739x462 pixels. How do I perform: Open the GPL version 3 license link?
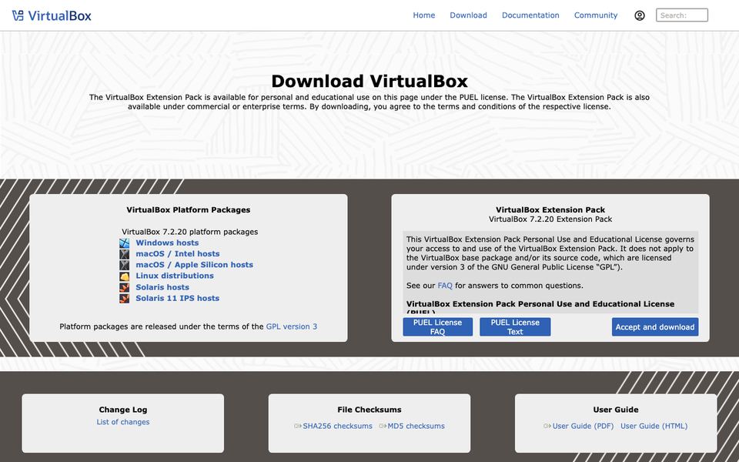[292, 326]
